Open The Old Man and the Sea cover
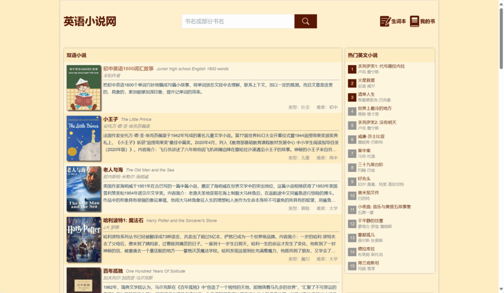 pyautogui.click(x=84, y=189)
